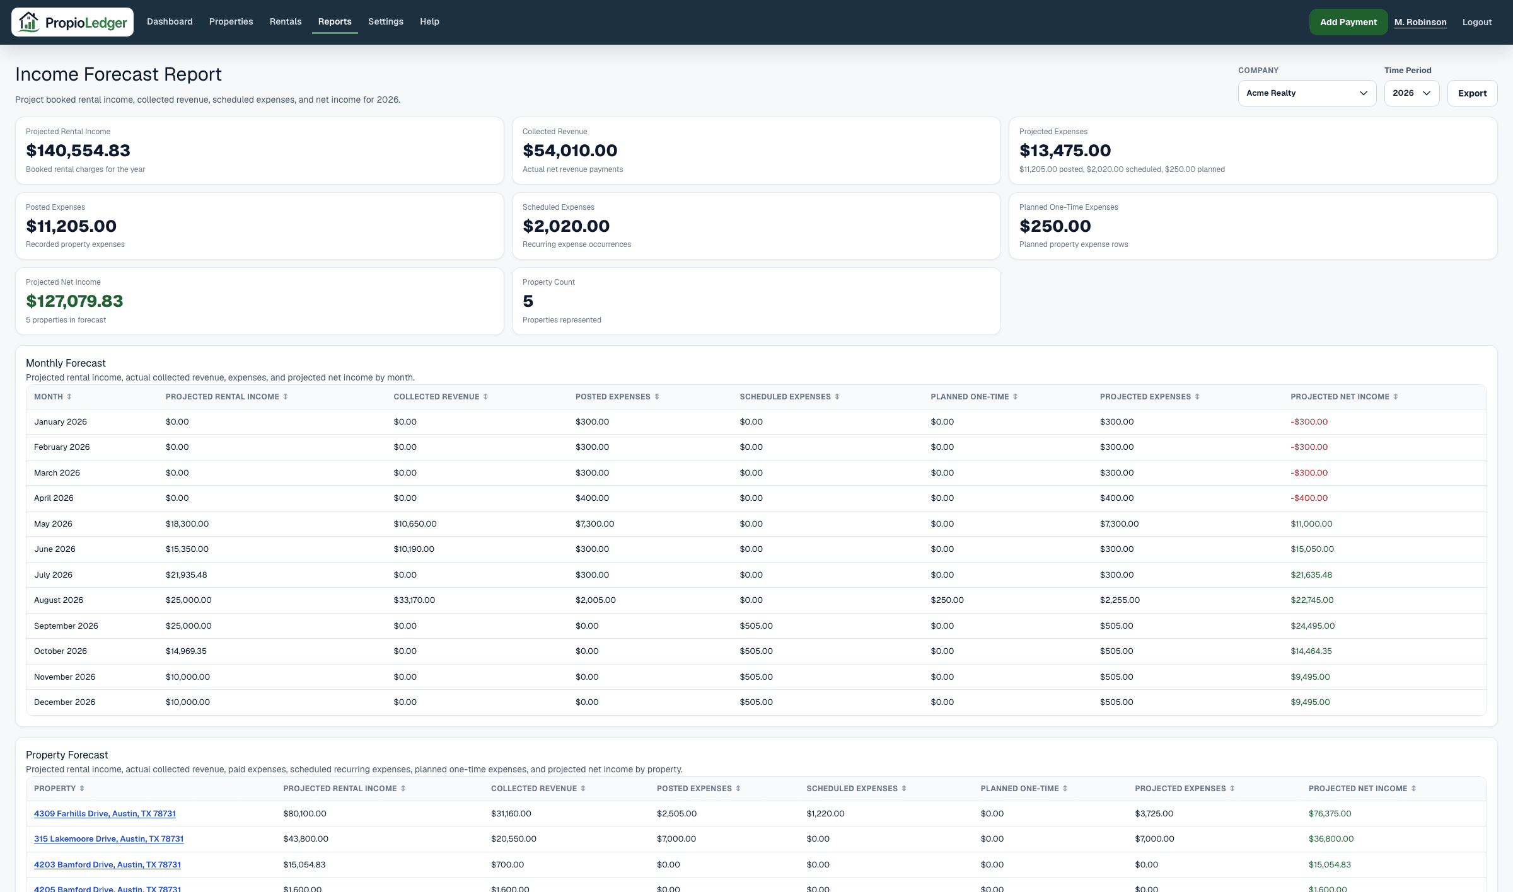1513x892 pixels.
Task: Open the 2026 time period dropdown
Action: 1412,93
